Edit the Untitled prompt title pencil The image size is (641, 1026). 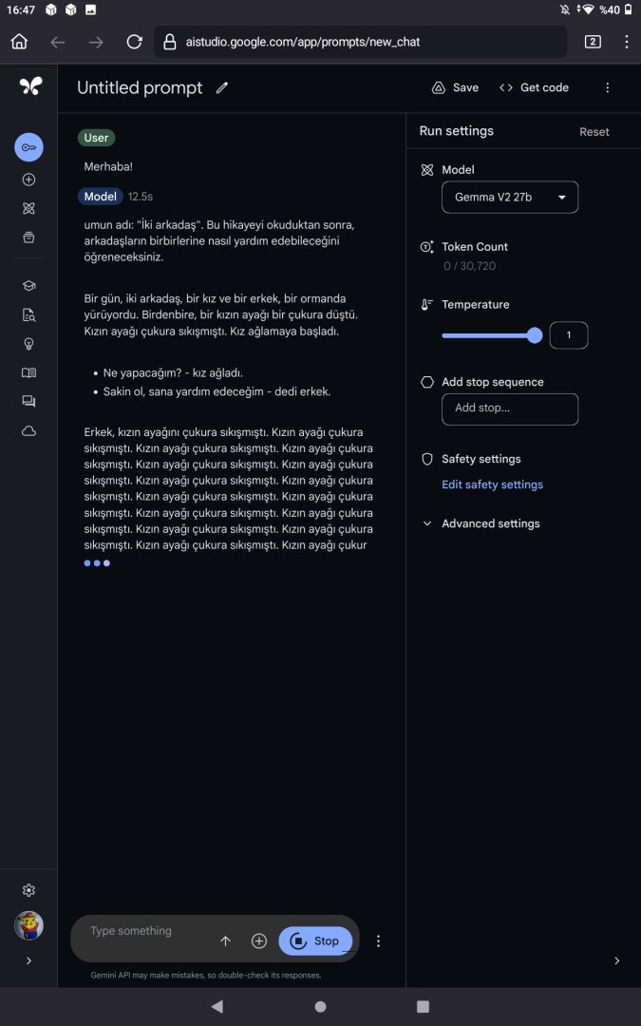pos(222,87)
